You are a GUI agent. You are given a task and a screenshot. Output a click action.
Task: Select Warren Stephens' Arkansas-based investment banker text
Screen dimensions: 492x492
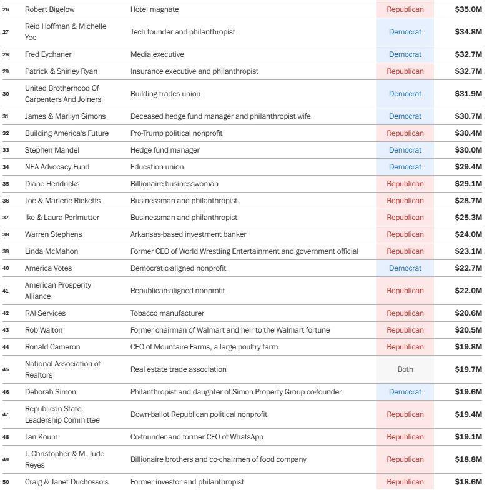pyautogui.click(x=188, y=234)
